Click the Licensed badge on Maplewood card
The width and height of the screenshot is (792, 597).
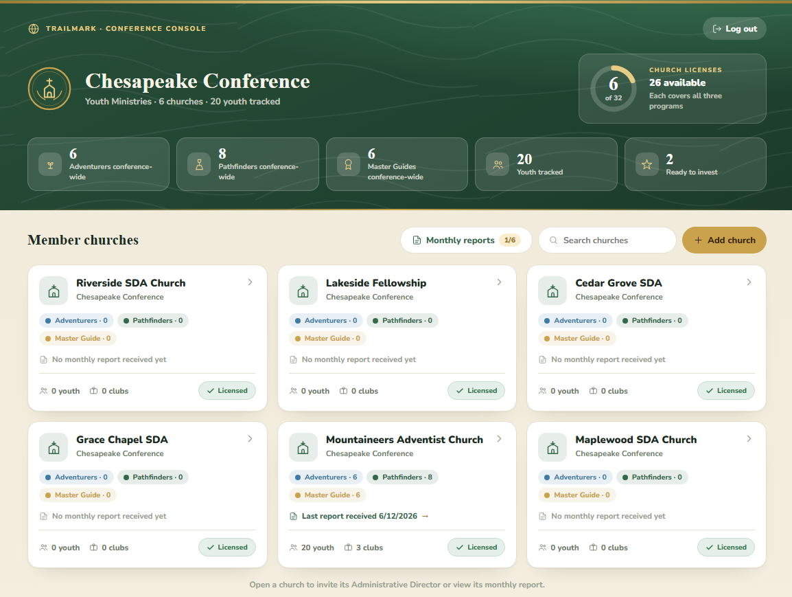726,548
